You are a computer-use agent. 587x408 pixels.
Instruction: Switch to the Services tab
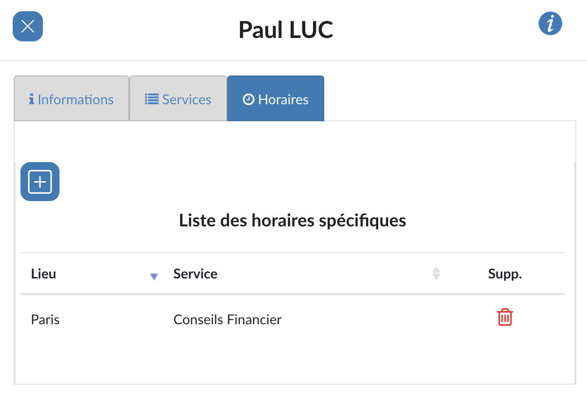click(178, 98)
